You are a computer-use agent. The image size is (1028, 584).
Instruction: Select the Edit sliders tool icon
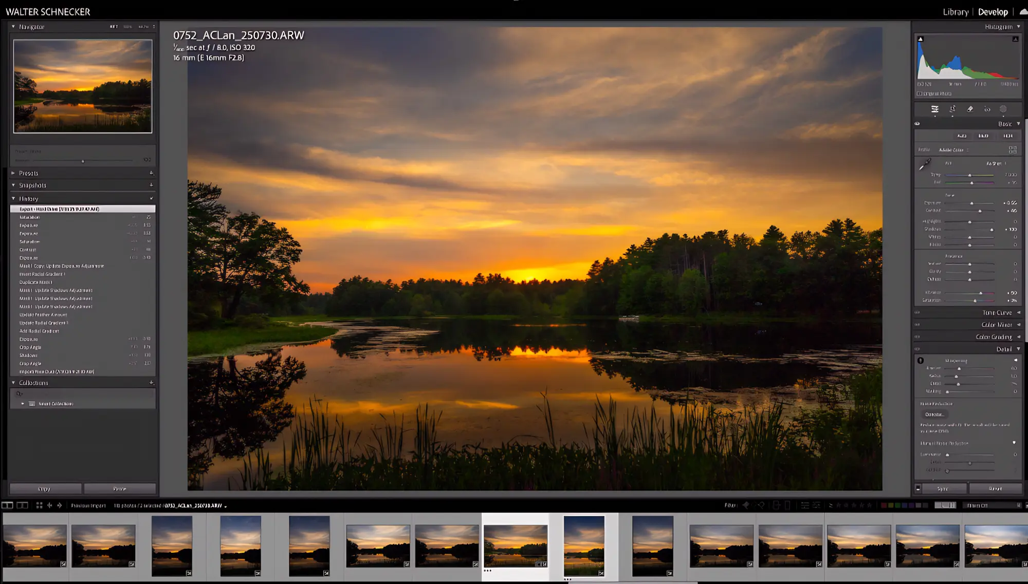934,109
